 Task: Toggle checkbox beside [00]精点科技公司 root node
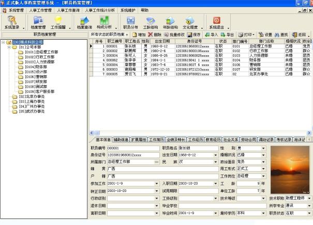pos(9,42)
